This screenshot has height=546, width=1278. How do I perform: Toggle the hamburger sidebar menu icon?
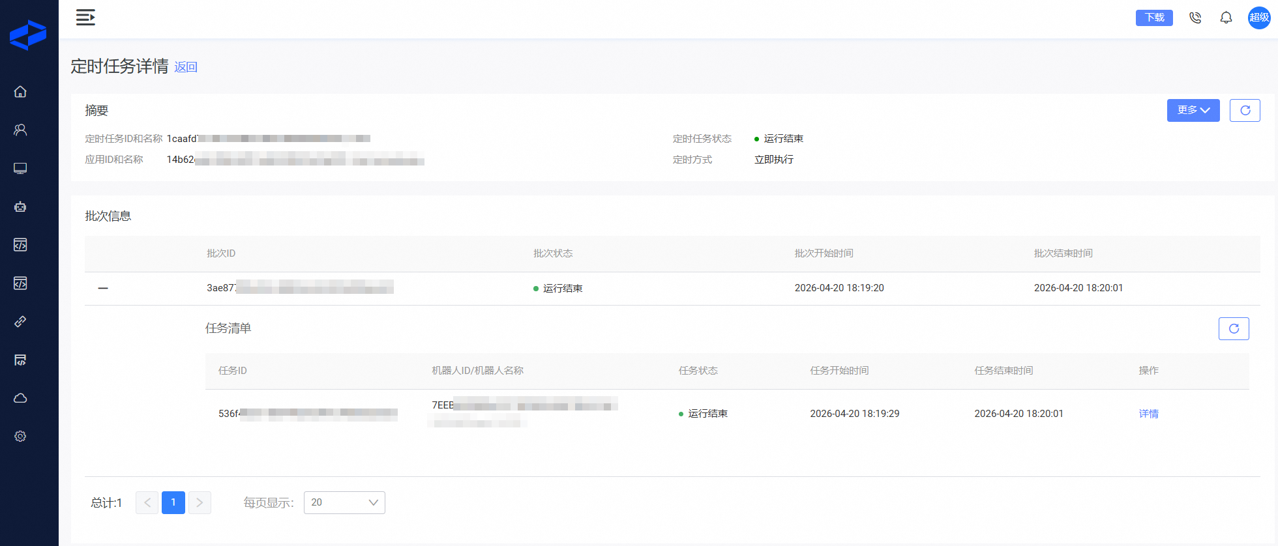[85, 18]
